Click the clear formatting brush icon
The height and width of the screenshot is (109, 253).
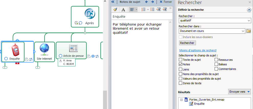[115, 9]
